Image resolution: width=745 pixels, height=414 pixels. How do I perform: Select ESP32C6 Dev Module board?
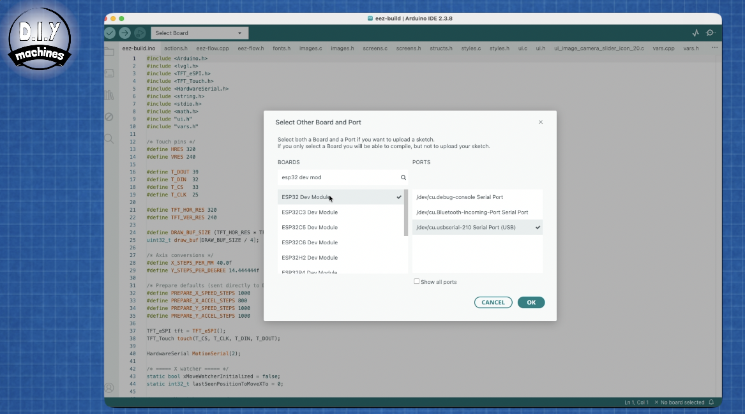(341, 242)
